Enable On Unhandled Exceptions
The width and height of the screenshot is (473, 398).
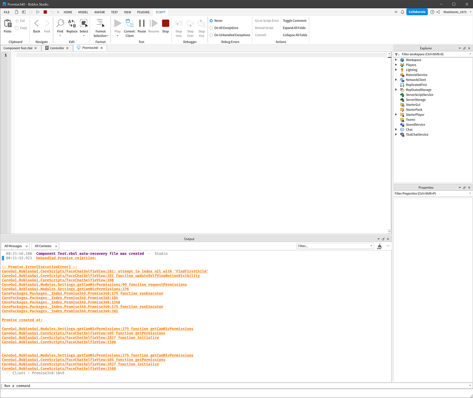point(211,35)
